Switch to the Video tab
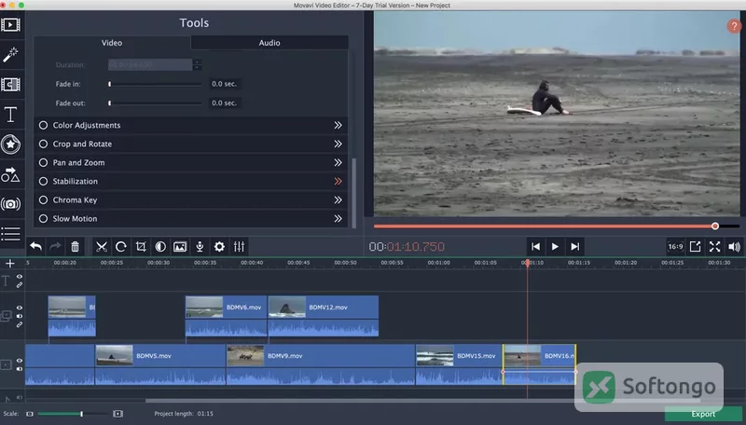746x425 pixels. 112,43
